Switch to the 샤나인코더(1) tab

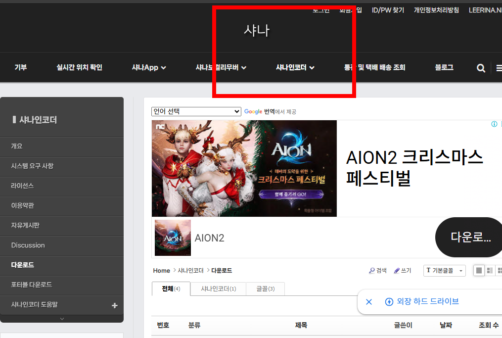click(x=218, y=289)
